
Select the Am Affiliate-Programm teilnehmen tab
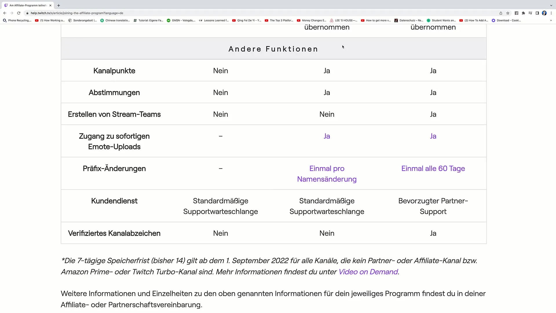(28, 5)
